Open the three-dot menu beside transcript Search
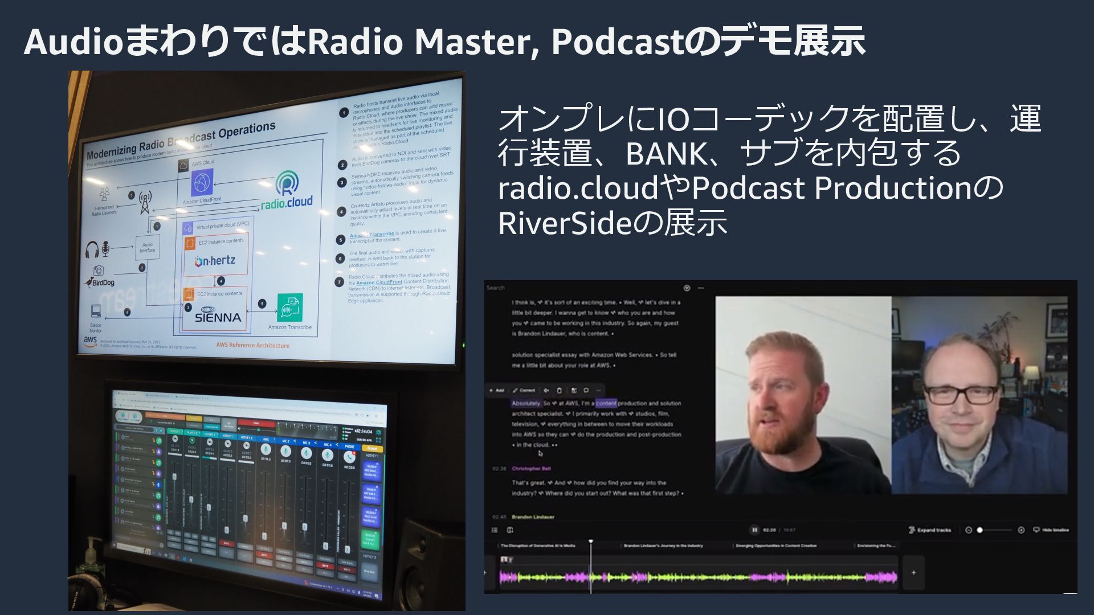This screenshot has height=615, width=1094. 700,288
